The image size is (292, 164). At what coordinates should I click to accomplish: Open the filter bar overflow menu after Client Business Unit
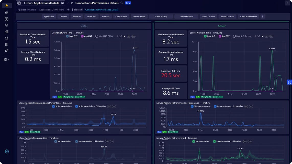[262, 17]
